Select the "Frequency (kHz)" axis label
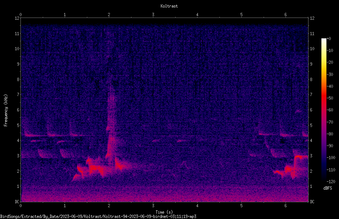Viewport: 339px width, 219px height. coord(6,110)
